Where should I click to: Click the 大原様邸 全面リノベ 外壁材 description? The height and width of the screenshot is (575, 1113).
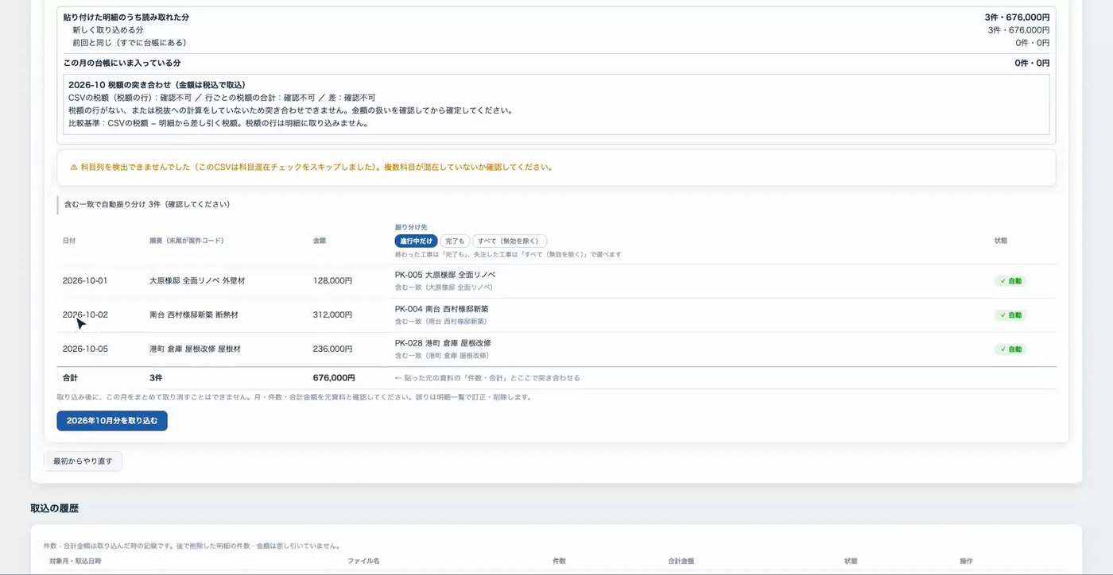tap(197, 281)
